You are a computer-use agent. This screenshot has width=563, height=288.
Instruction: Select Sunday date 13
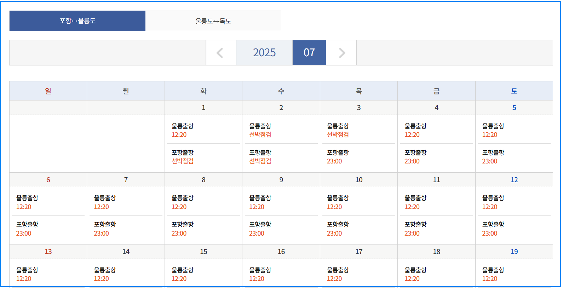48,252
